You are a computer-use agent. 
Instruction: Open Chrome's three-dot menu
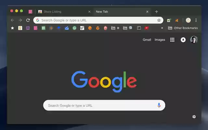196,20
